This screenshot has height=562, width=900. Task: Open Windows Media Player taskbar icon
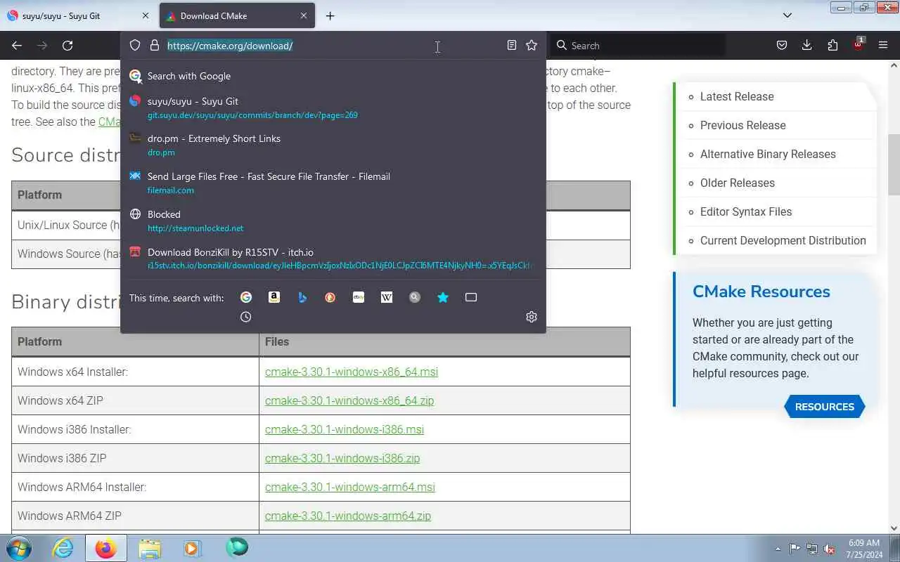[192, 548]
